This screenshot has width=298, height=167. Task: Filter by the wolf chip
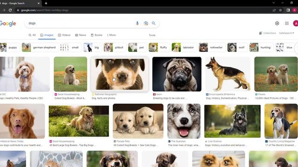click(x=237, y=47)
